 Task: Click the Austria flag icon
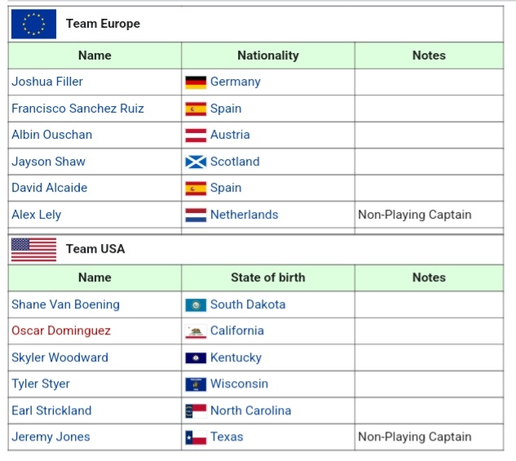point(196,135)
